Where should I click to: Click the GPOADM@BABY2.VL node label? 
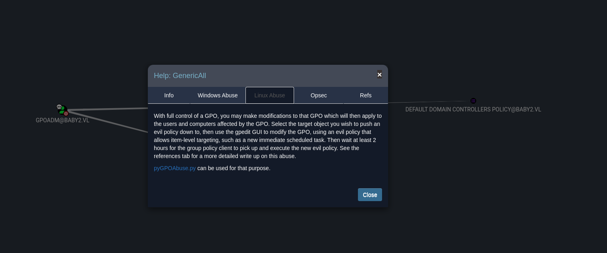point(63,120)
